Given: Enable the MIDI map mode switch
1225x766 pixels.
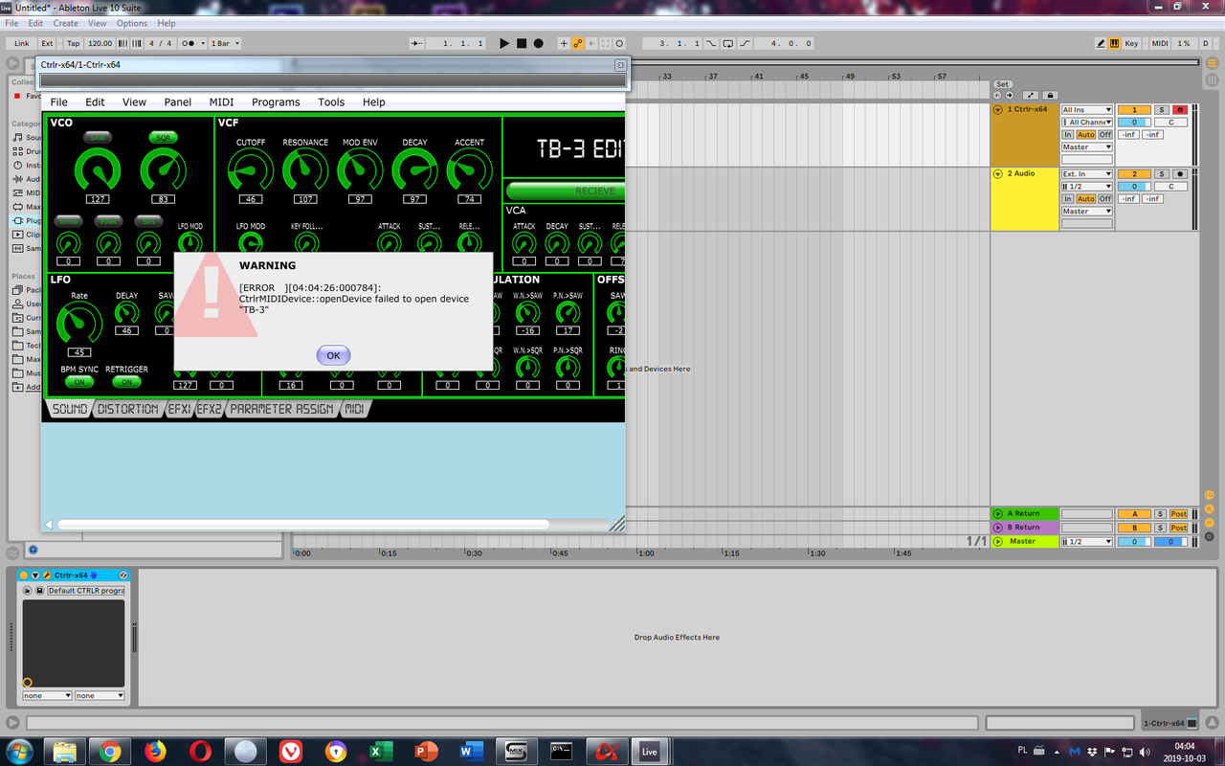Looking at the screenshot, I should click(x=1160, y=43).
